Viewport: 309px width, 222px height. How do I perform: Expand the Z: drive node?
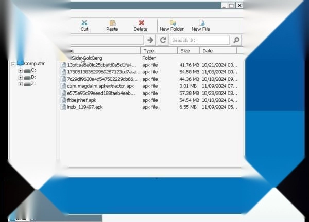point(20,84)
